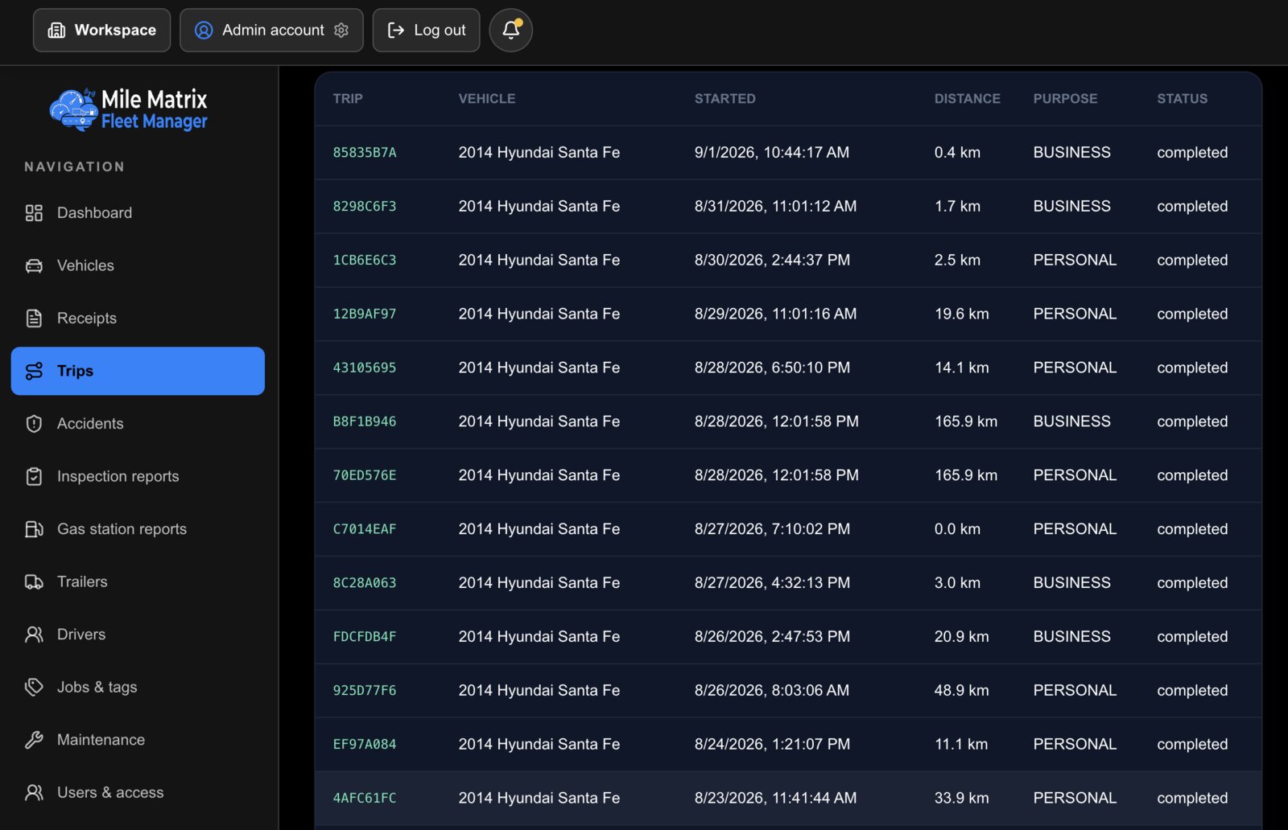Click the Log out button
The height and width of the screenshot is (830, 1288).
pyautogui.click(x=426, y=30)
